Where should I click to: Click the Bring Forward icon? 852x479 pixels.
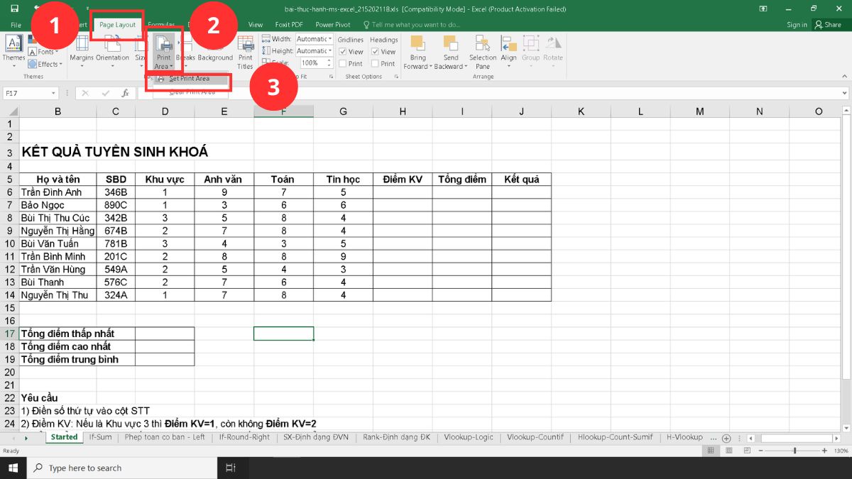click(x=417, y=44)
